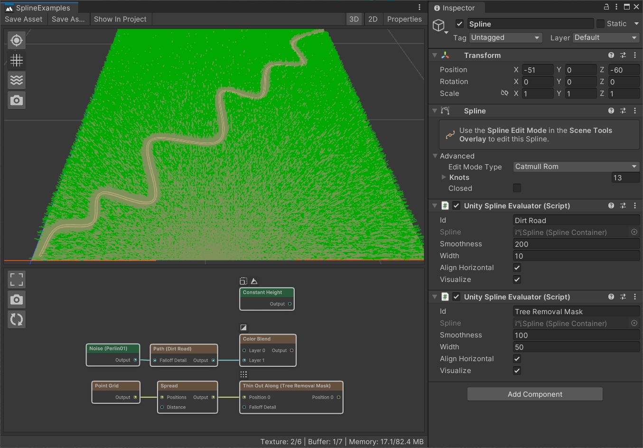Open Transform component preset icon
This screenshot has width=643, height=448.
(x=623, y=56)
